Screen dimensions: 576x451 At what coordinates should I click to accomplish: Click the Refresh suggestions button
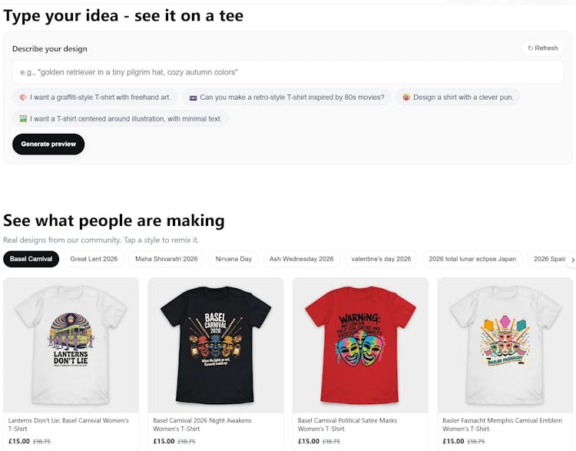(542, 48)
